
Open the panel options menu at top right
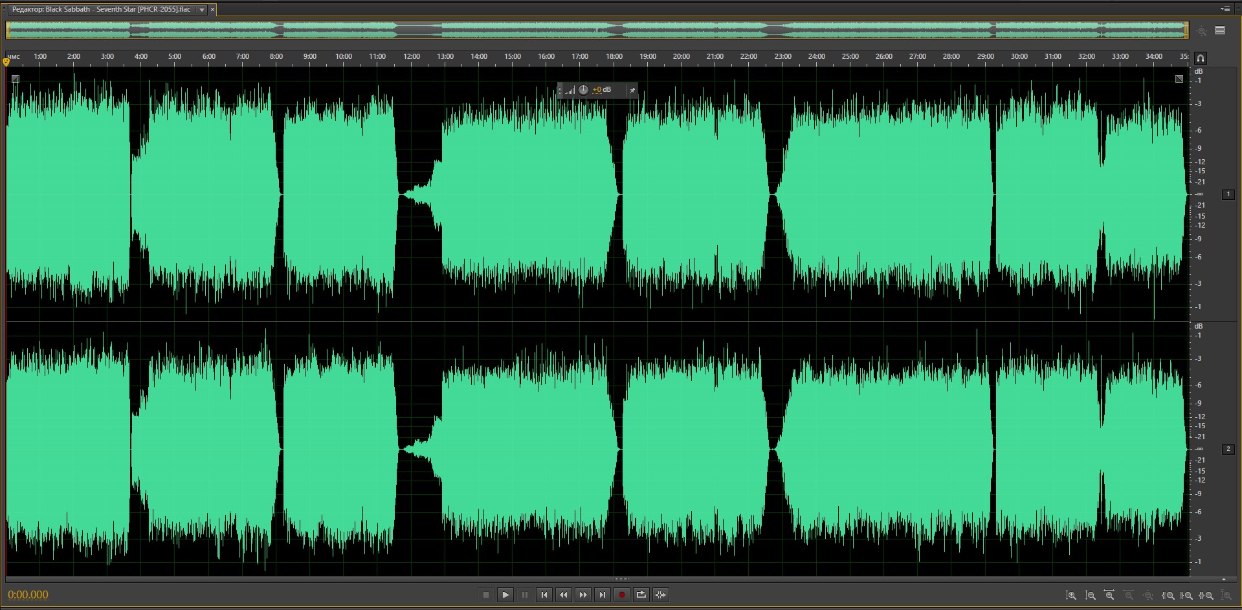[x=1225, y=9]
